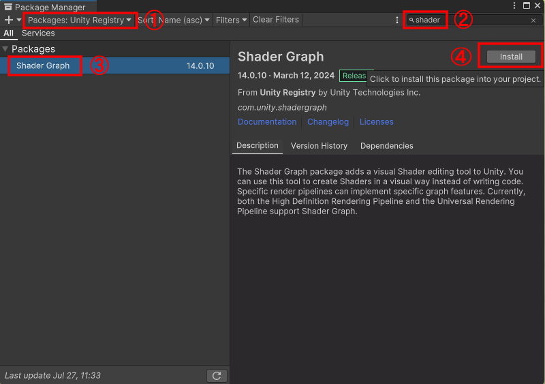This screenshot has width=545, height=384.
Task: Maximize the Package Manager window
Action: [526, 5]
